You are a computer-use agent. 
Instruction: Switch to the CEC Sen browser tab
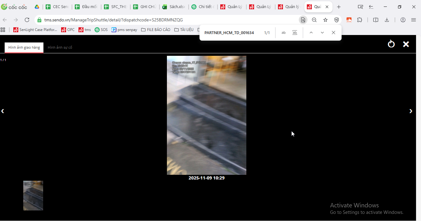(x=57, y=7)
